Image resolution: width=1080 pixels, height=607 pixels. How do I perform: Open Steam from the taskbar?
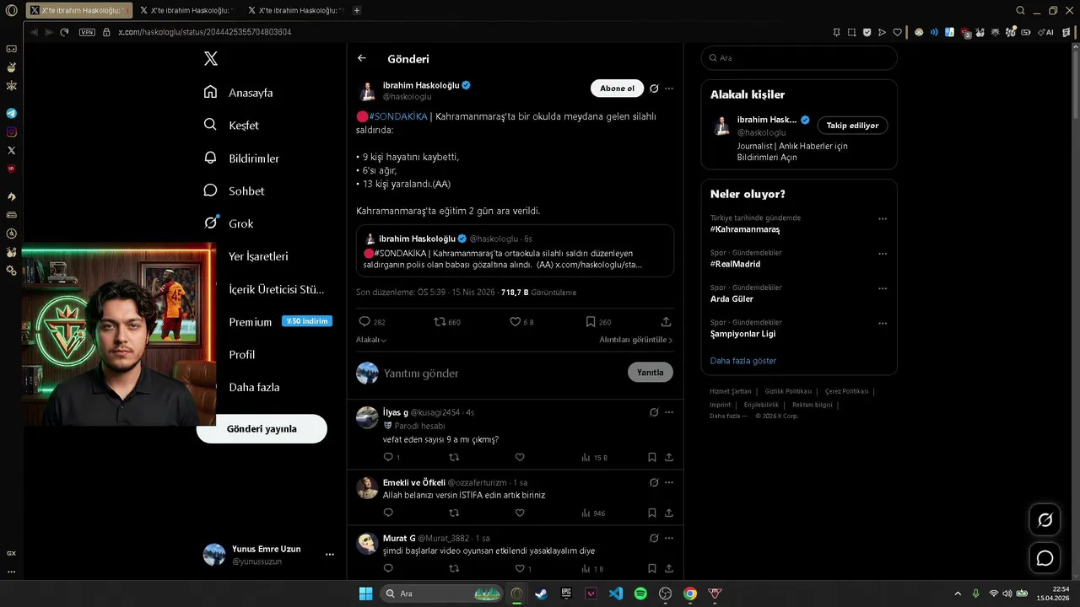(x=541, y=594)
